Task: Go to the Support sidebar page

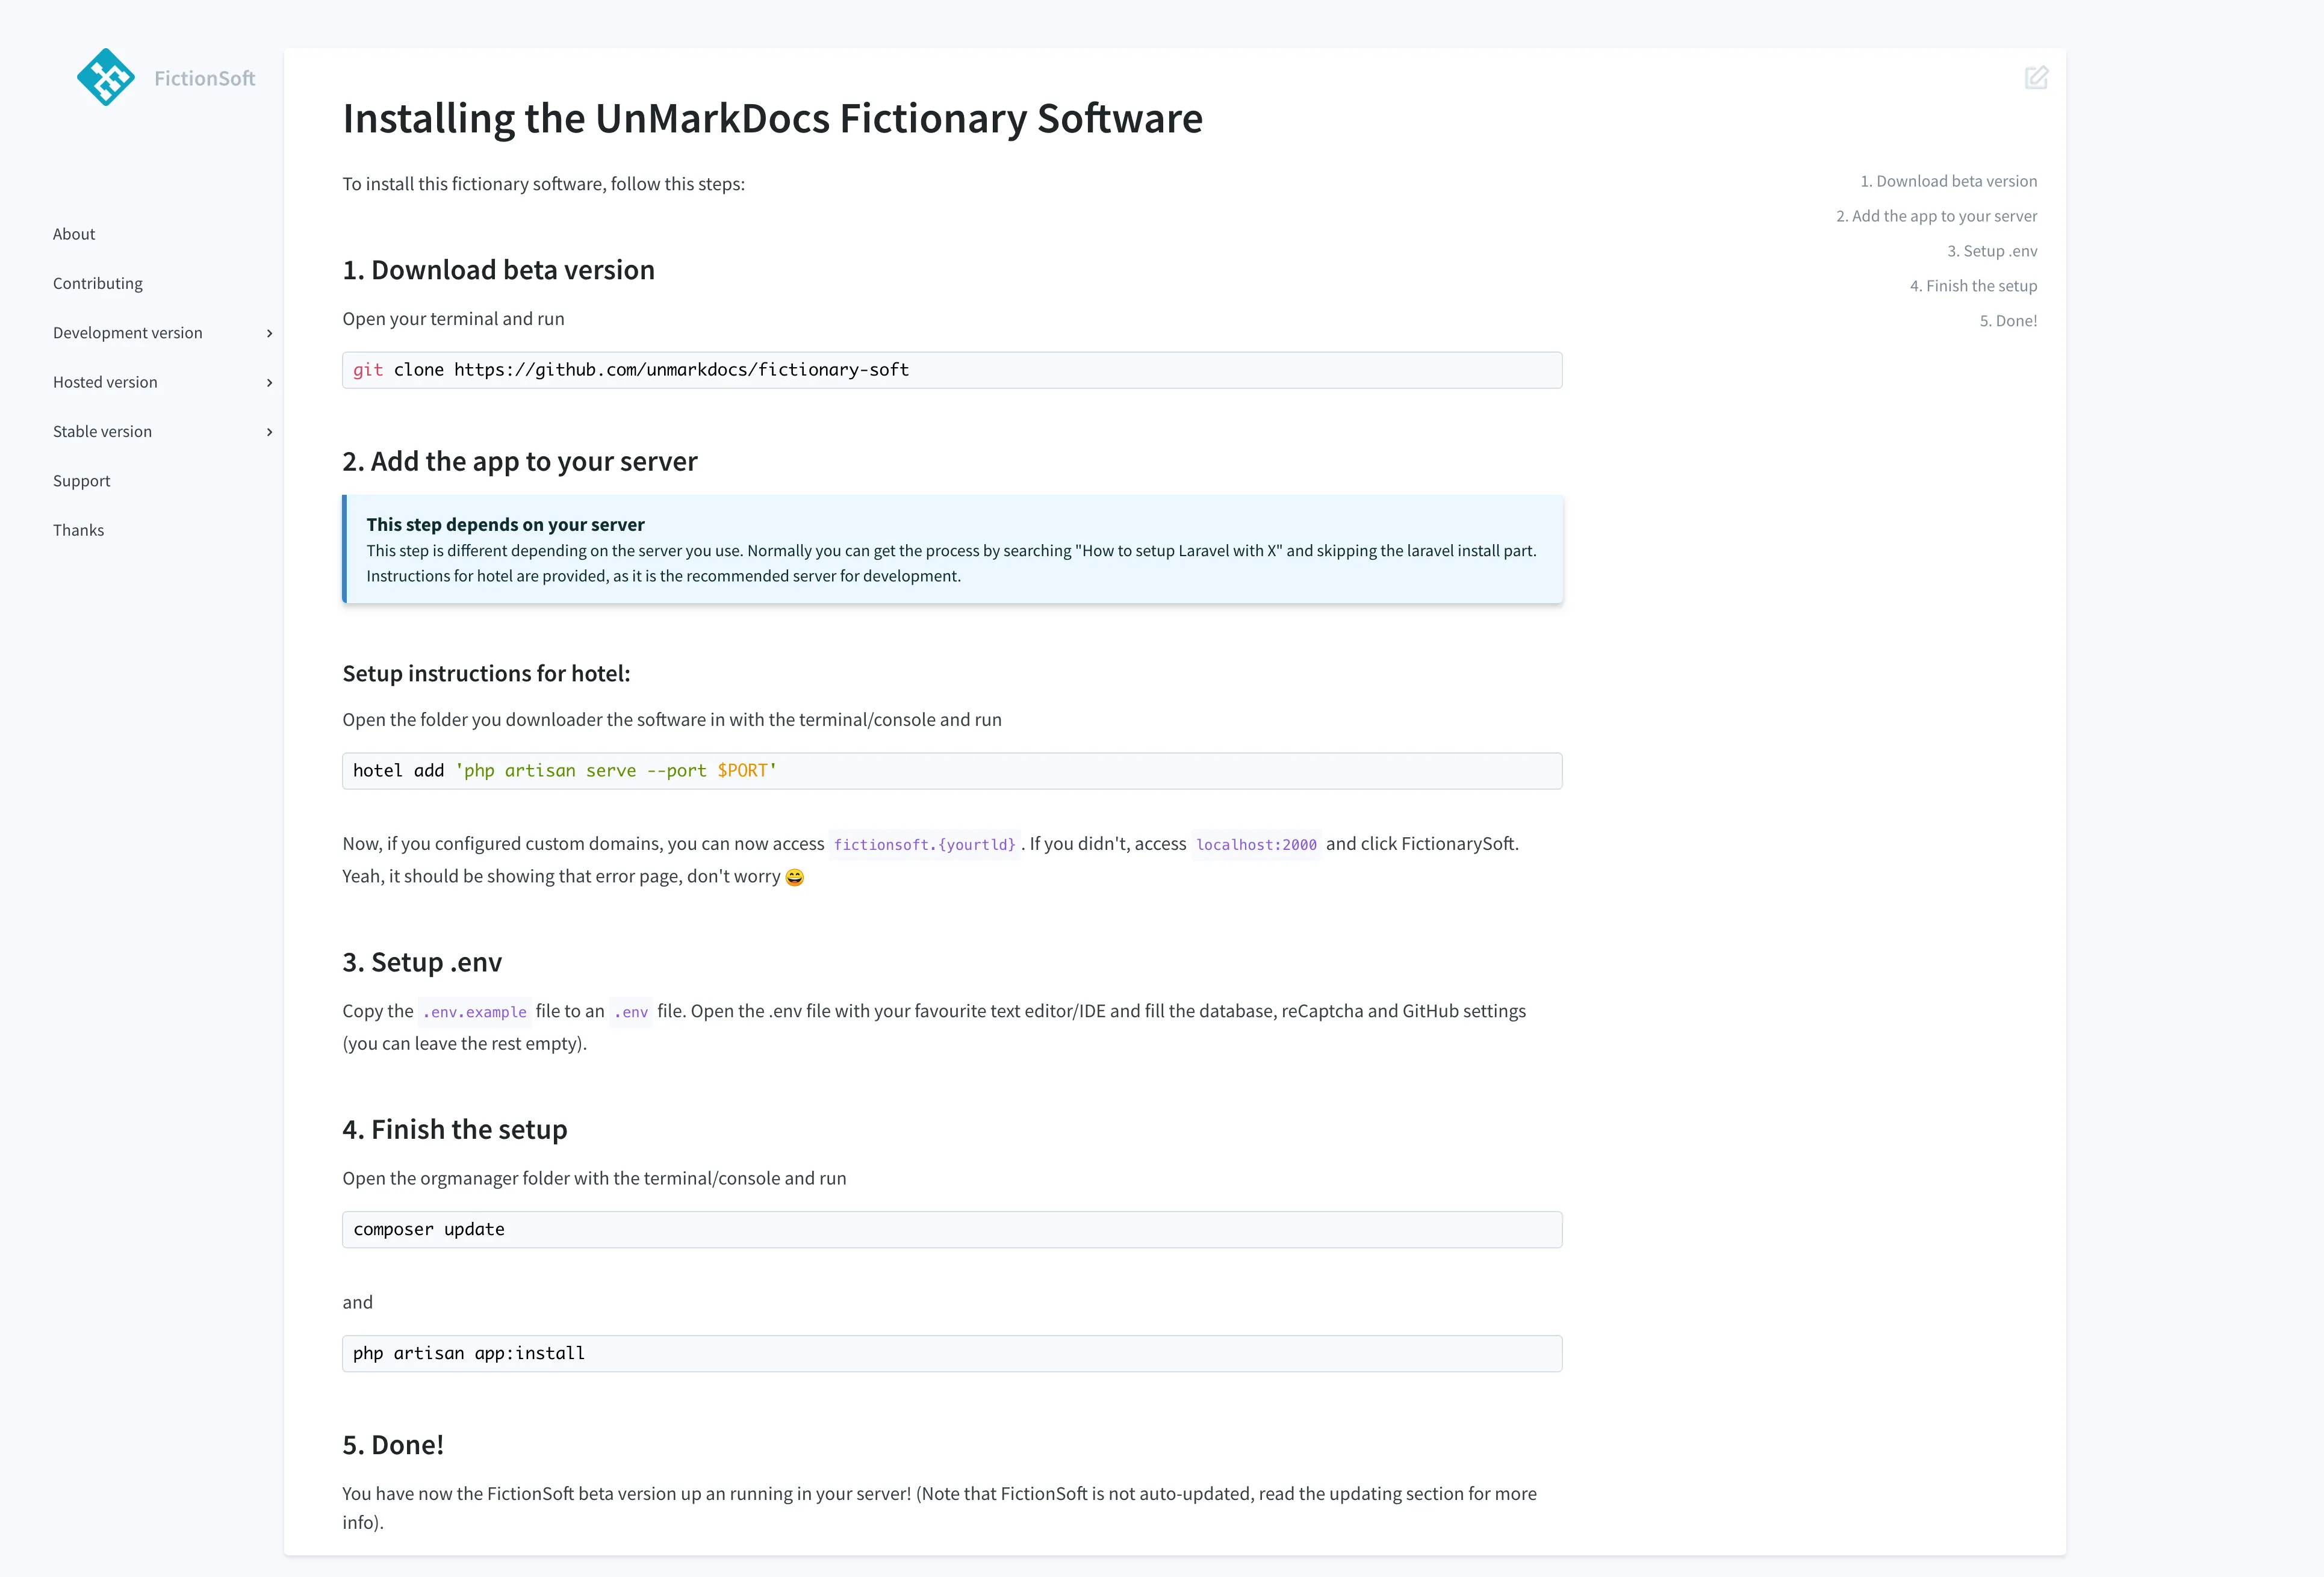Action: [82, 481]
